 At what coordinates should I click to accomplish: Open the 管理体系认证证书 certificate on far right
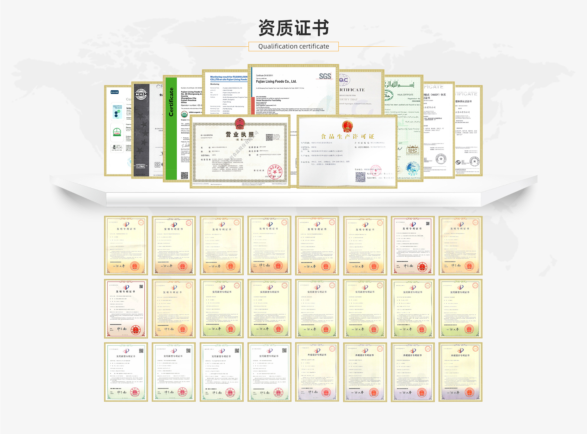coord(468,131)
